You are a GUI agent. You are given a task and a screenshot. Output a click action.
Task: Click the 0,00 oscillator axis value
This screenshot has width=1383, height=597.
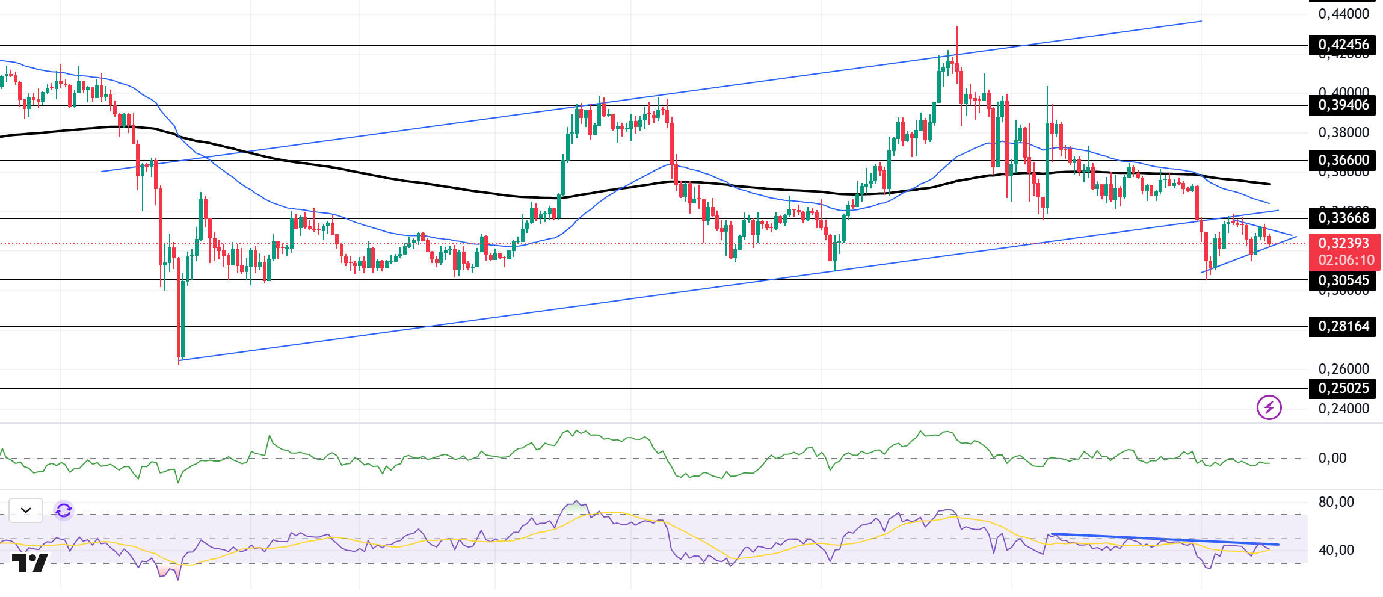[1332, 458]
